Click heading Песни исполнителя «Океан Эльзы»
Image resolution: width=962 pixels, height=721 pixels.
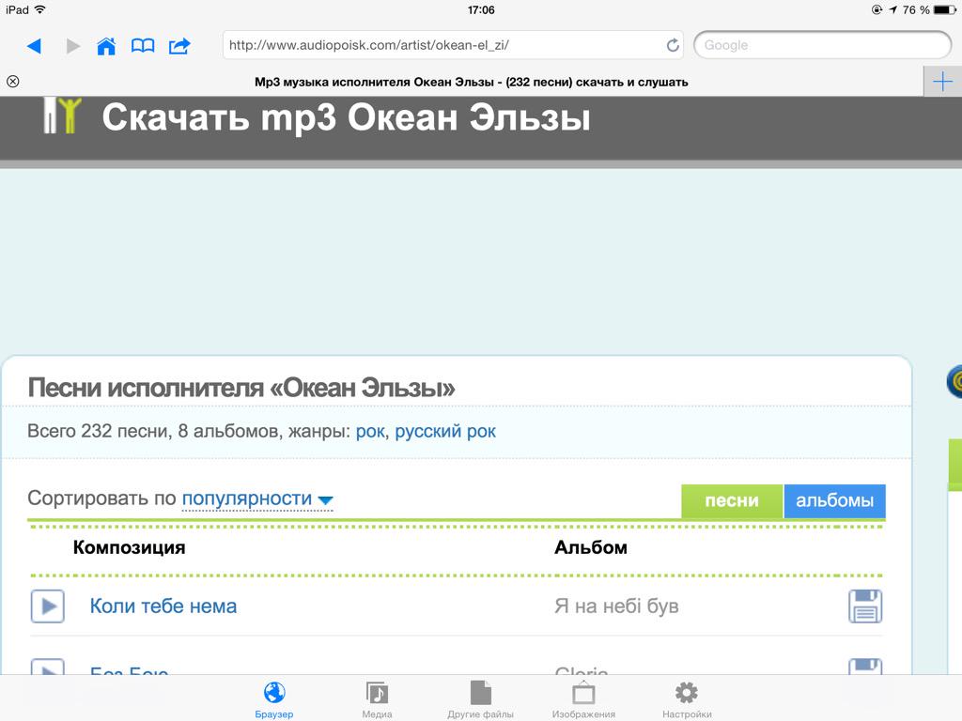(241, 388)
